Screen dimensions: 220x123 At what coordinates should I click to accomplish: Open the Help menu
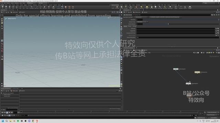[x=24, y=3]
